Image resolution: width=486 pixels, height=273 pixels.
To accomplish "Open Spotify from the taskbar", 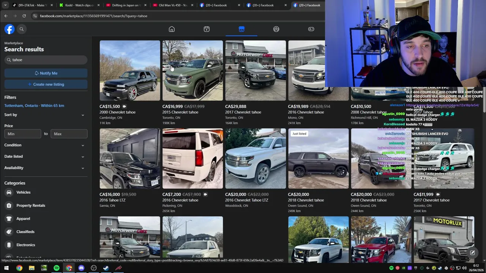I will click(56, 268).
